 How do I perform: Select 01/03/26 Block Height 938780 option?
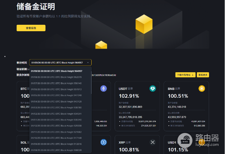click(56, 108)
